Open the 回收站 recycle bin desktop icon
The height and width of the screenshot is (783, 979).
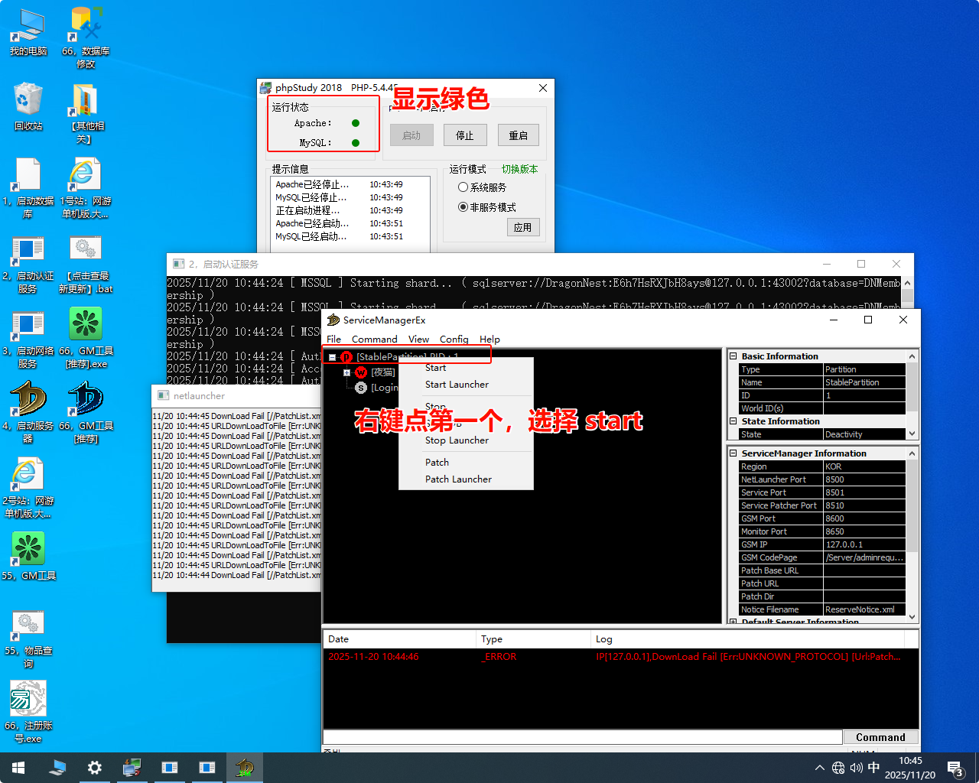(x=28, y=100)
